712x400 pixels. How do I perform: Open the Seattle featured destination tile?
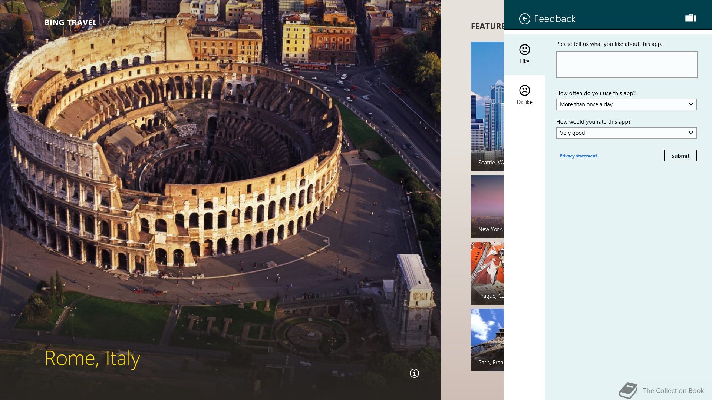pyautogui.click(x=487, y=107)
